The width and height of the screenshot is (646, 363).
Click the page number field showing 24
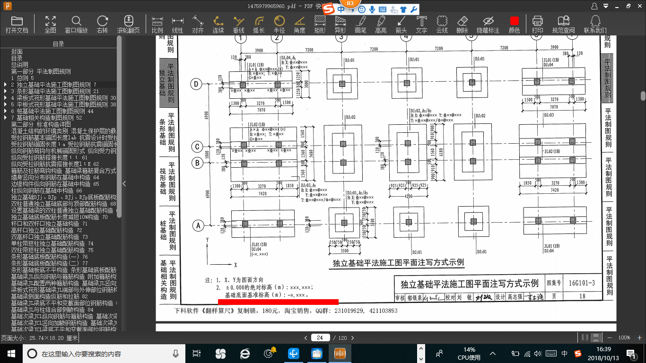point(320,337)
